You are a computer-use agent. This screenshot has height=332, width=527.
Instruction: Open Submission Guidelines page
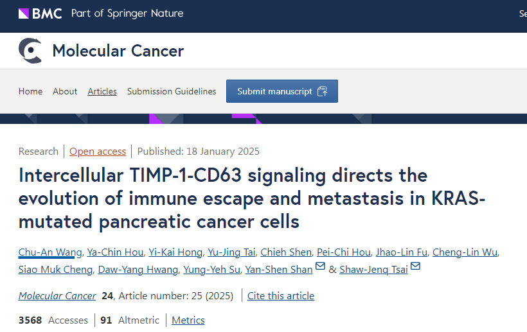pos(172,91)
